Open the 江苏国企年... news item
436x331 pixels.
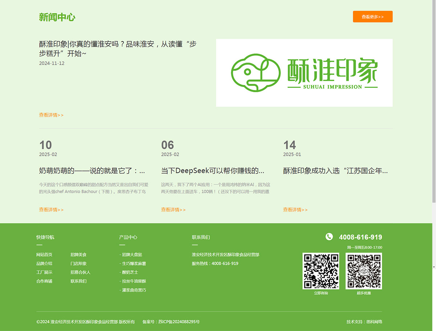pyautogui.click(x=295, y=210)
